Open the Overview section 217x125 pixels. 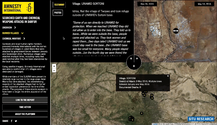click(x=7, y=28)
